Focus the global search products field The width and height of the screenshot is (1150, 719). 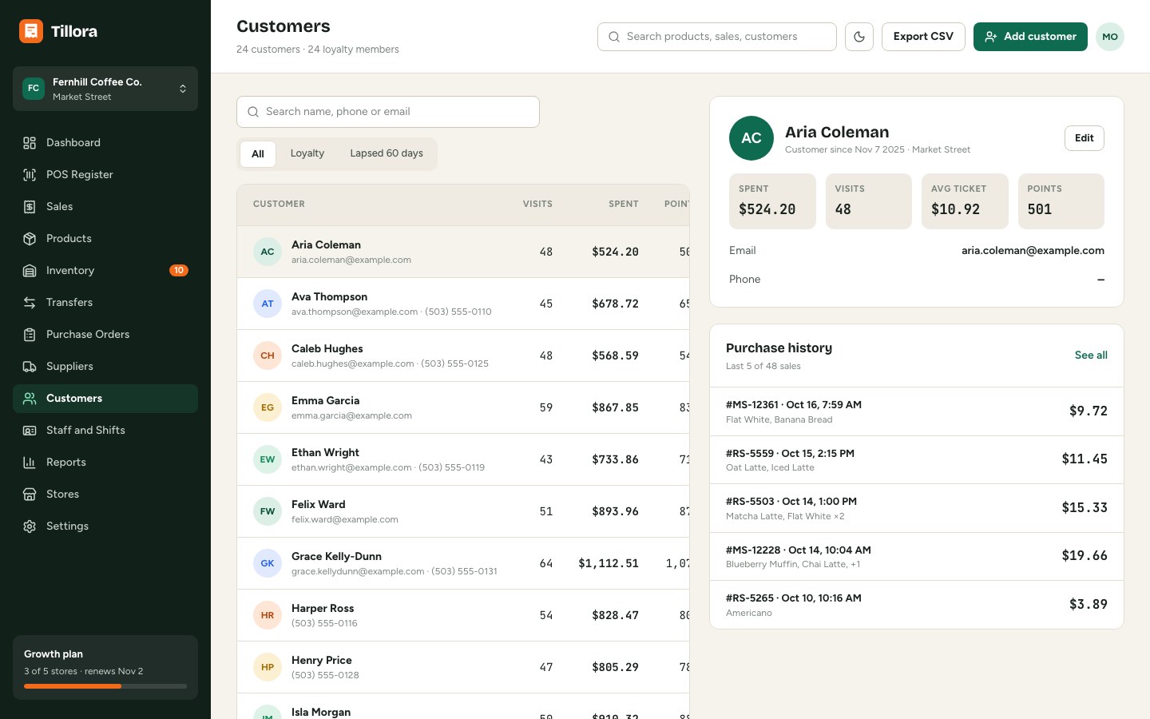coord(717,37)
